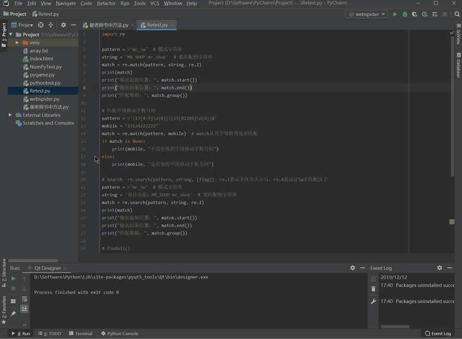Start debugging with the bug icon

[405, 14]
